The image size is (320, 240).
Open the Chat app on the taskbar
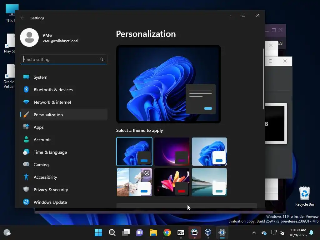140,232
